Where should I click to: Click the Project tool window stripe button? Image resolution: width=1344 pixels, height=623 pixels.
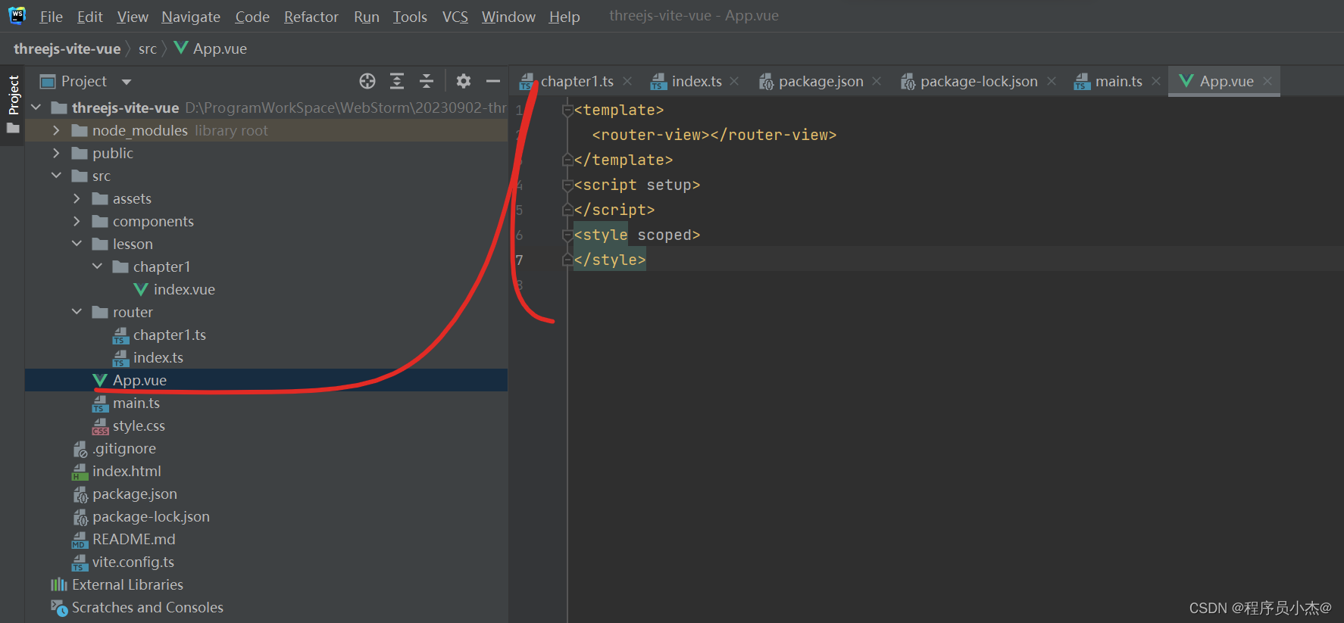[13, 105]
